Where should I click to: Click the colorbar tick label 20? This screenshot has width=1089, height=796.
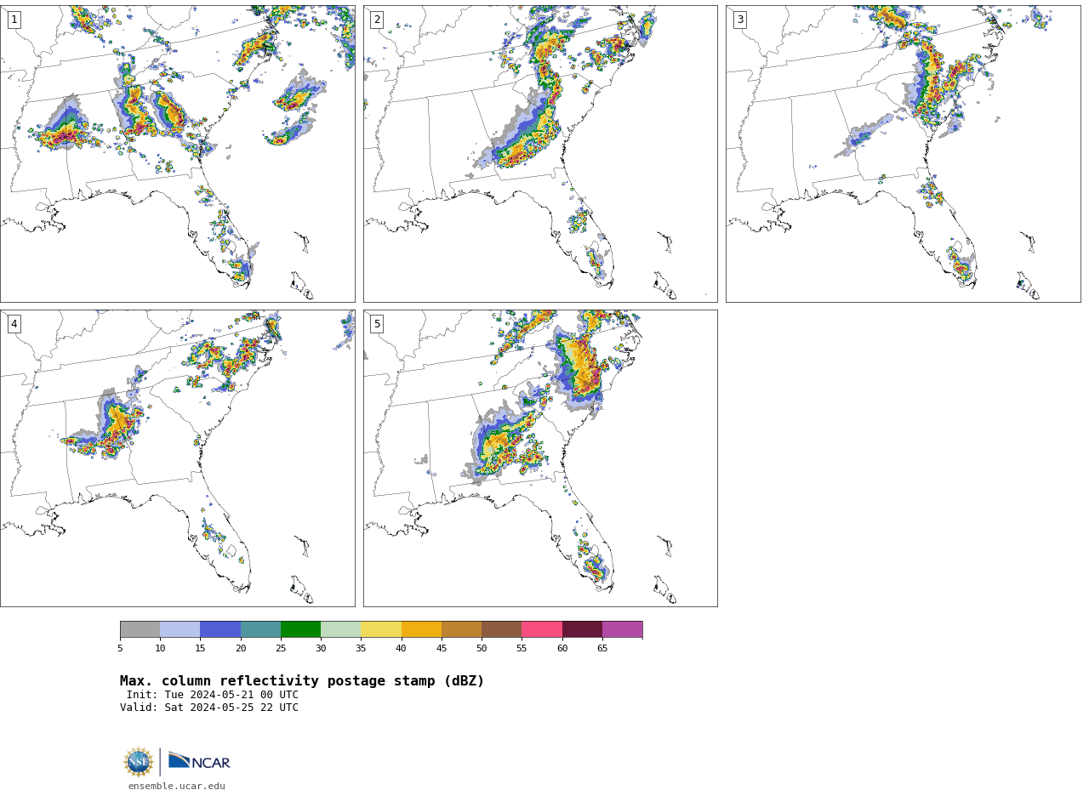coord(241,648)
